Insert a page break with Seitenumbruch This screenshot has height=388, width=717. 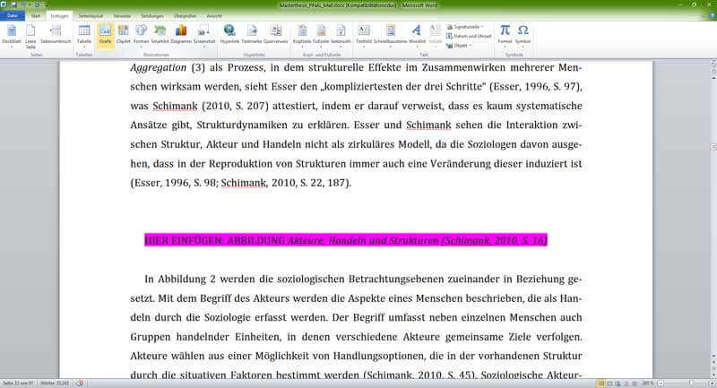click(56, 35)
